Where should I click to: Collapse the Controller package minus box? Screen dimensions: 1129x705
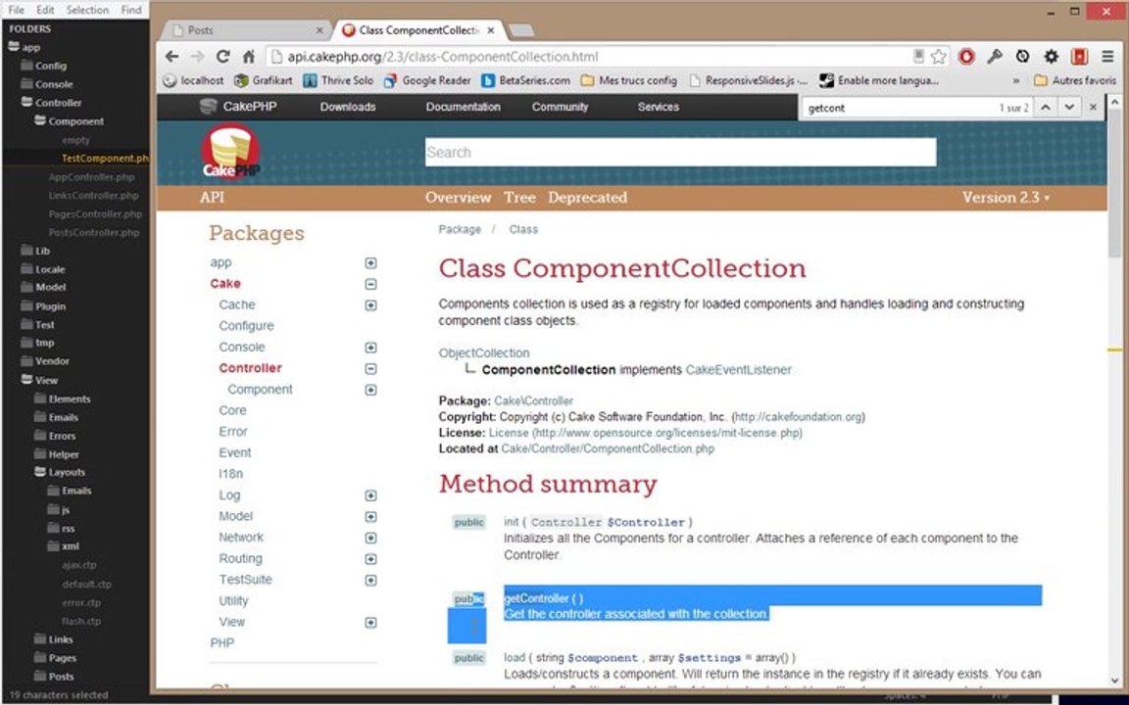coord(370,368)
